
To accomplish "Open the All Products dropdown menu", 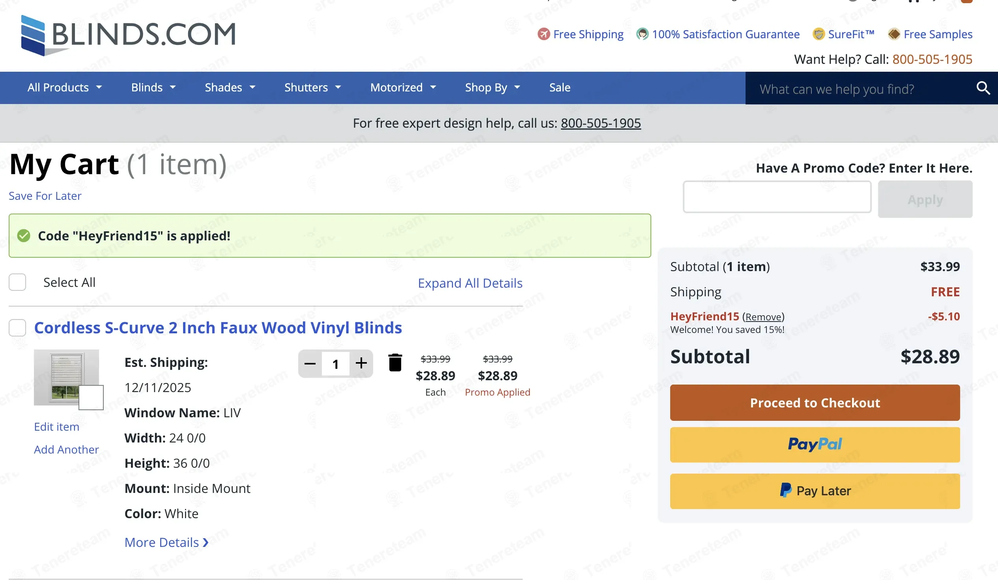I will coord(65,87).
